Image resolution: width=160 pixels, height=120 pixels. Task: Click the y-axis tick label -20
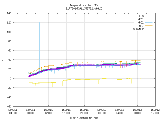click(9, 88)
